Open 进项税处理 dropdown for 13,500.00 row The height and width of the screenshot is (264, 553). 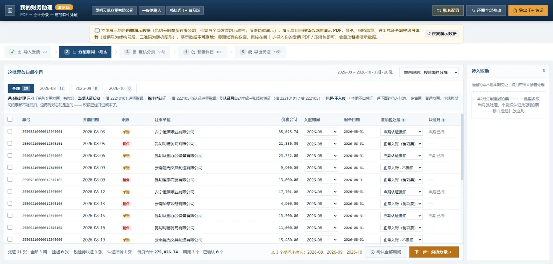tap(401, 215)
